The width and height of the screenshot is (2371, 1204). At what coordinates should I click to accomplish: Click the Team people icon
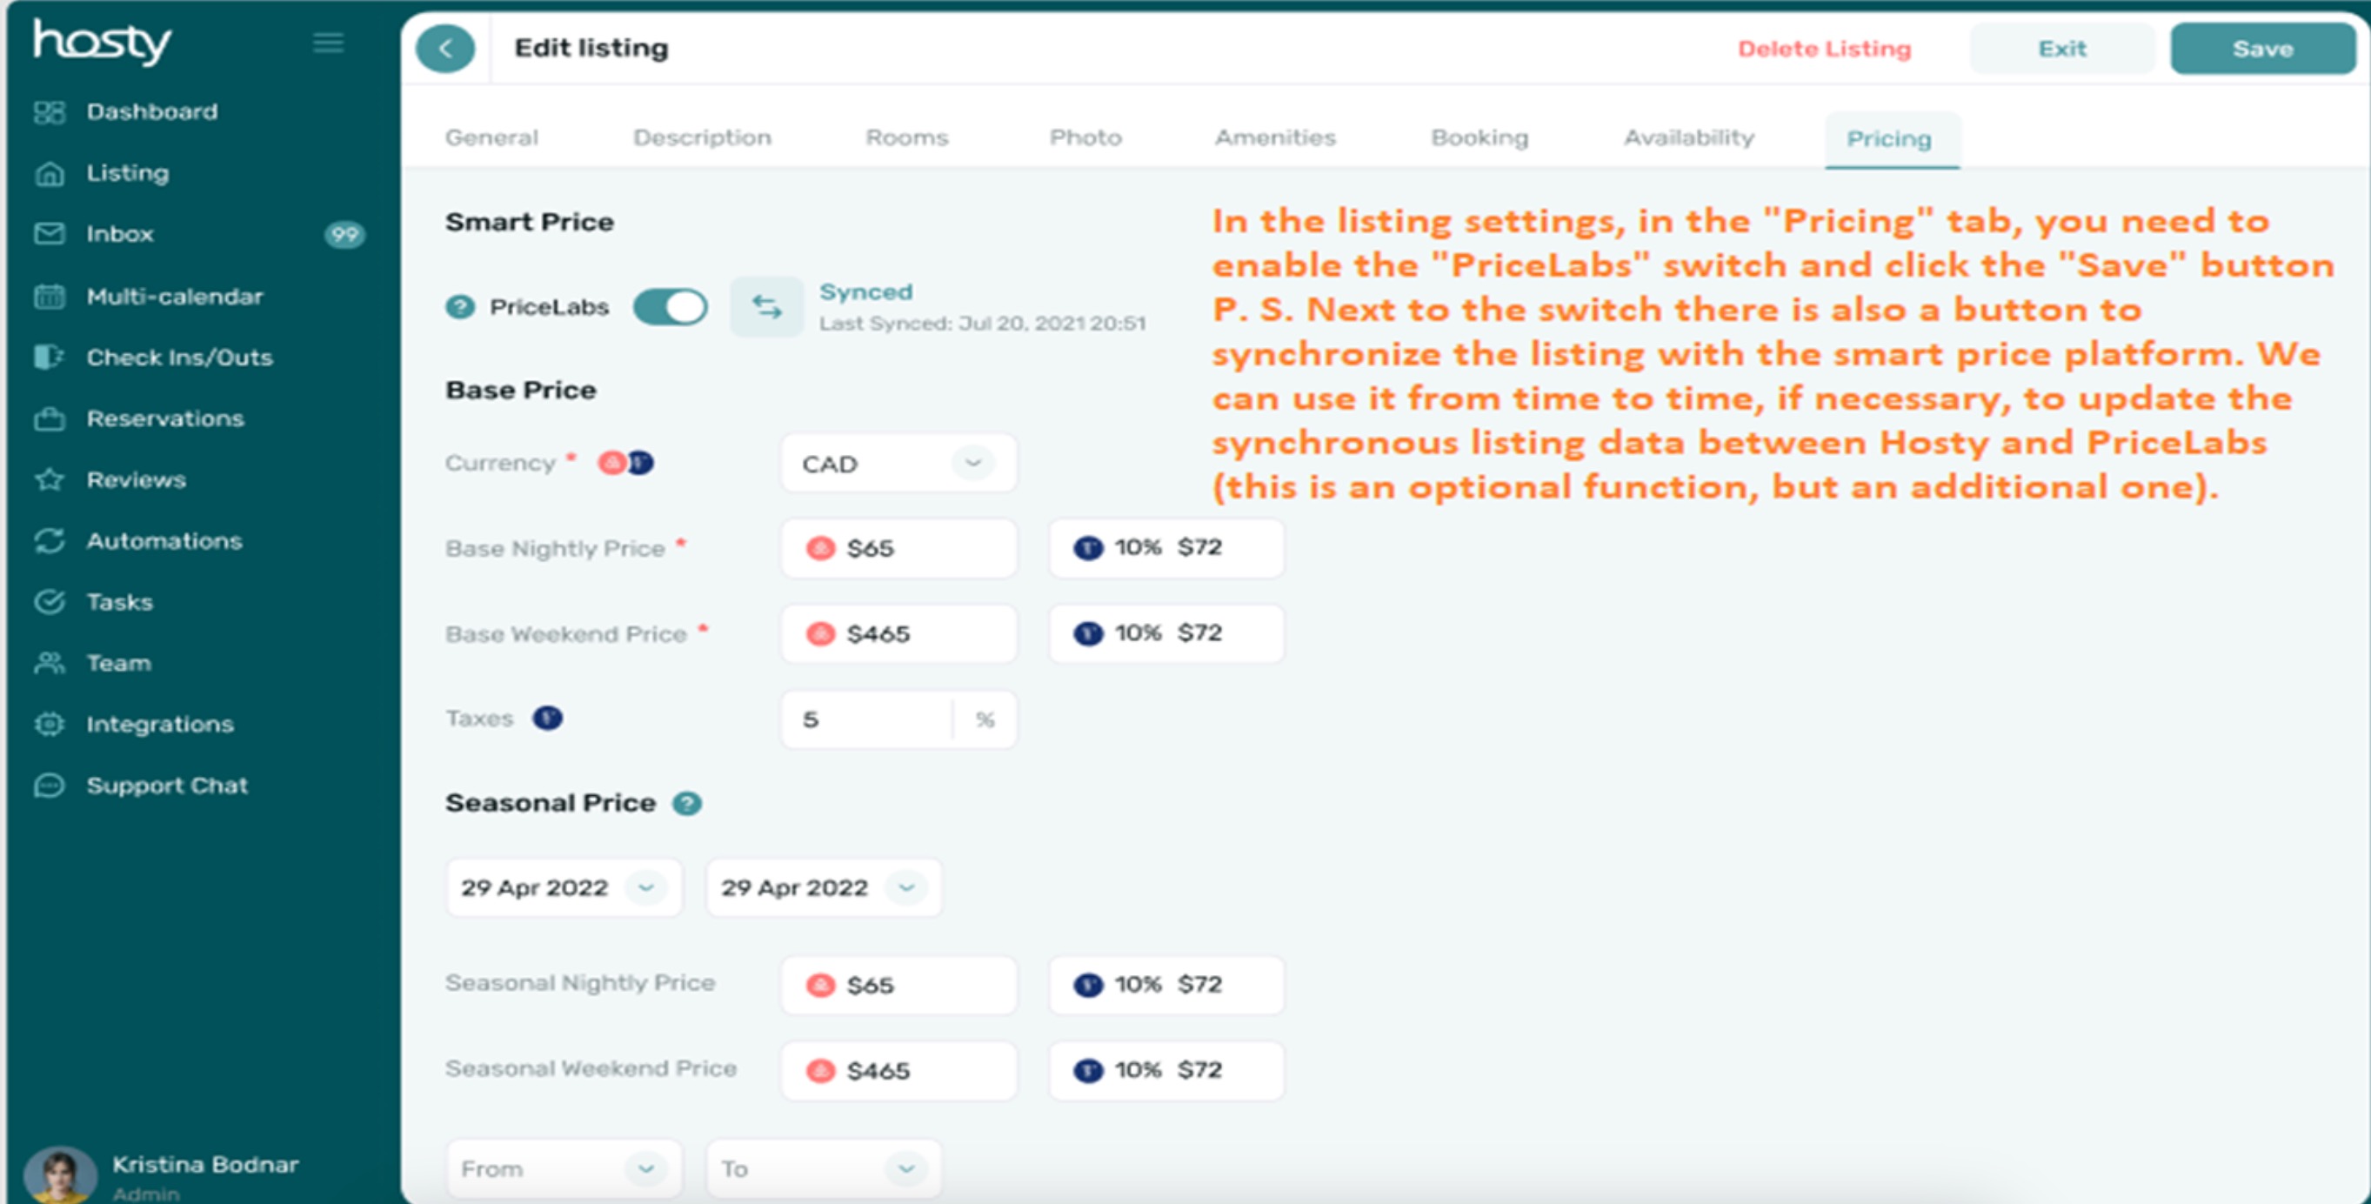coord(50,663)
